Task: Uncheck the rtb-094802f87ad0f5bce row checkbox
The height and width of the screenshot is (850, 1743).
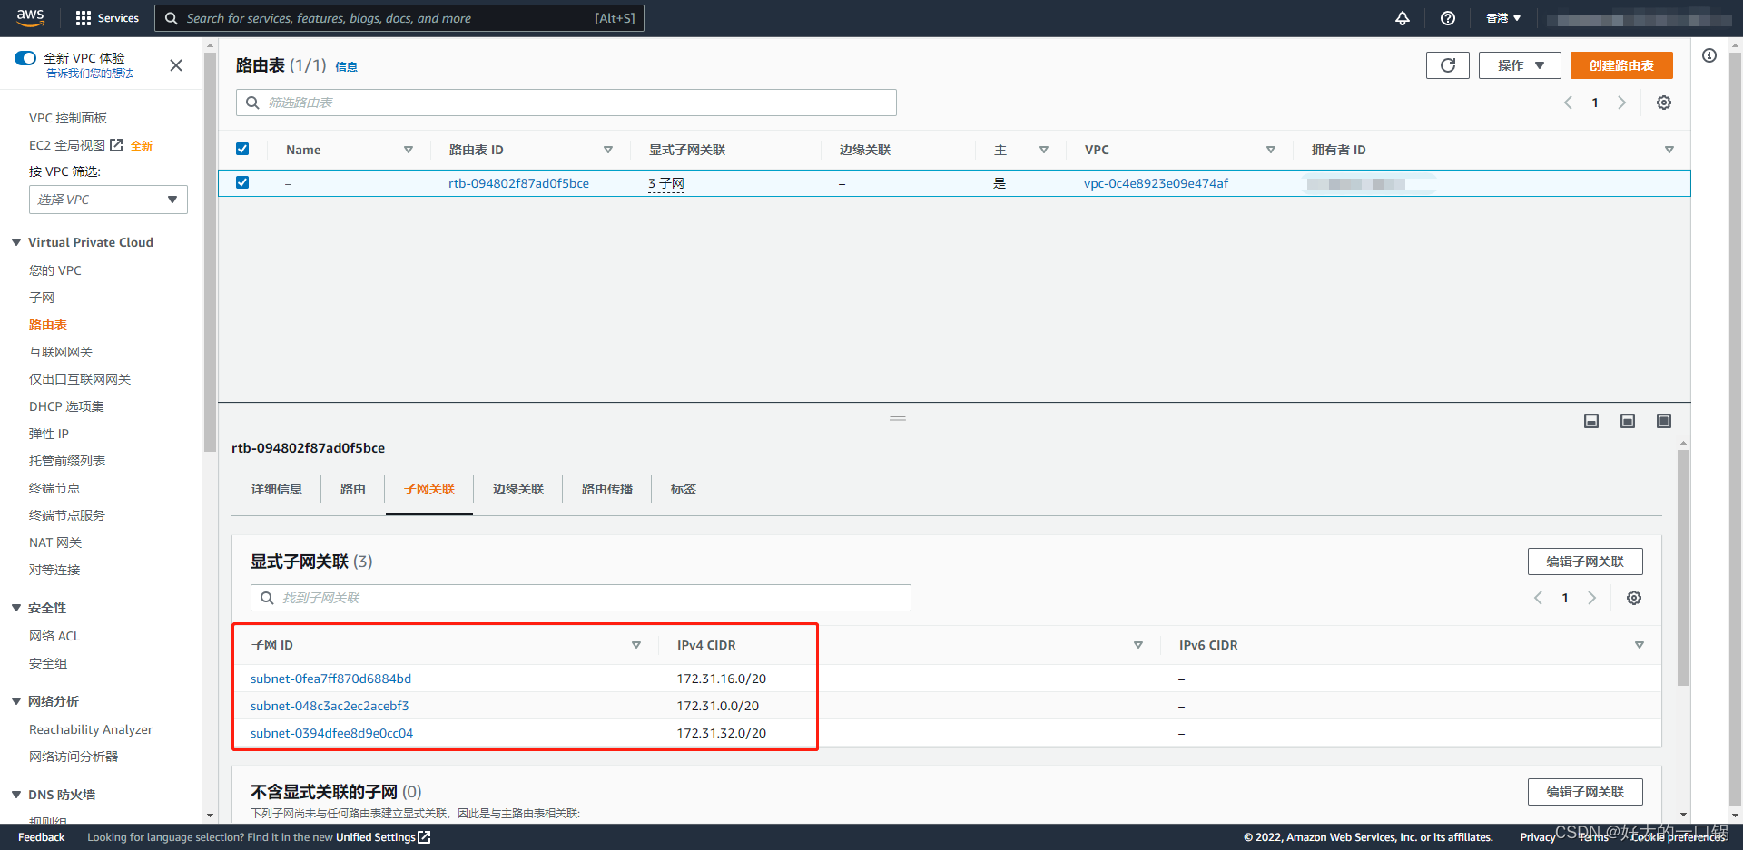Action: coord(242,182)
